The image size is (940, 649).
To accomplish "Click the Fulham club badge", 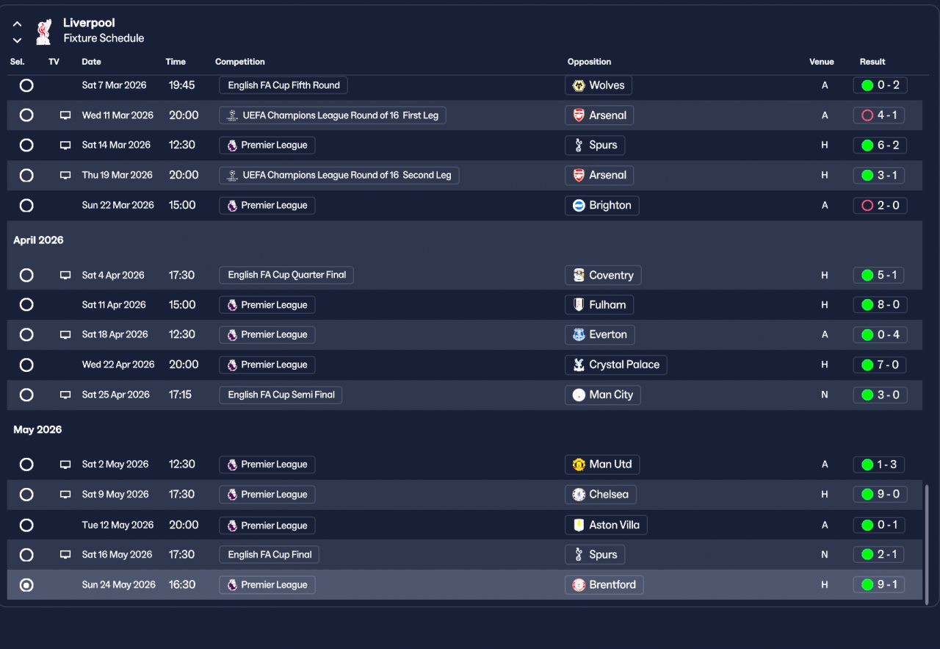I will [579, 305].
